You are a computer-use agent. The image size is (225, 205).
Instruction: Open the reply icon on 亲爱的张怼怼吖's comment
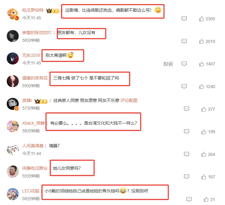coord(184,41)
